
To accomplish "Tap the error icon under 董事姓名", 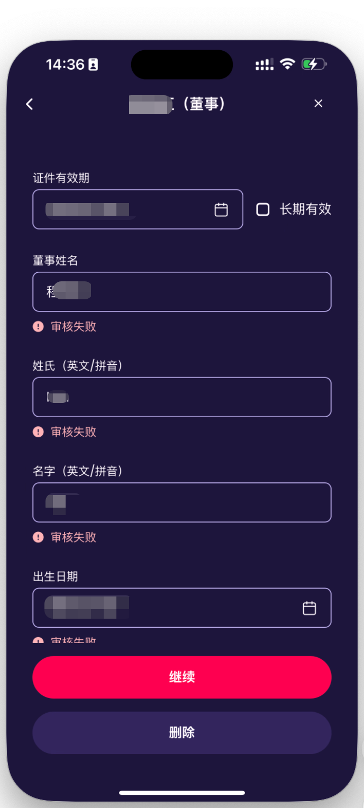I will click(x=38, y=327).
